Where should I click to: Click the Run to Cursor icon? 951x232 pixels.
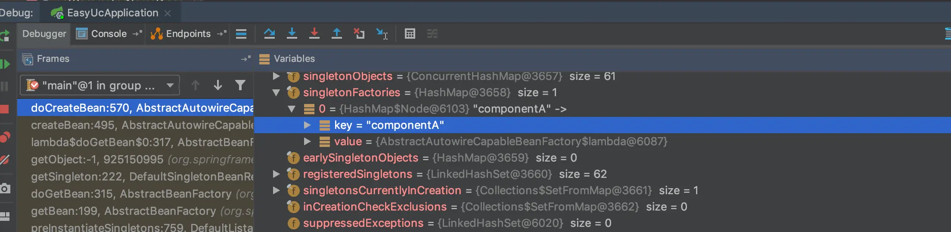pos(382,34)
